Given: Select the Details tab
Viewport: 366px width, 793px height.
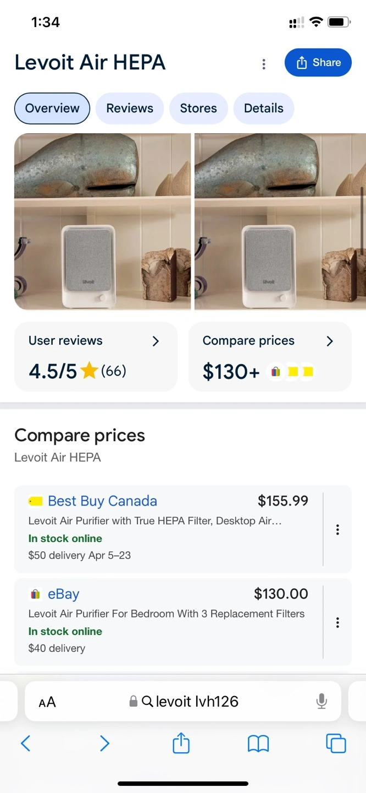Looking at the screenshot, I should 264,108.
